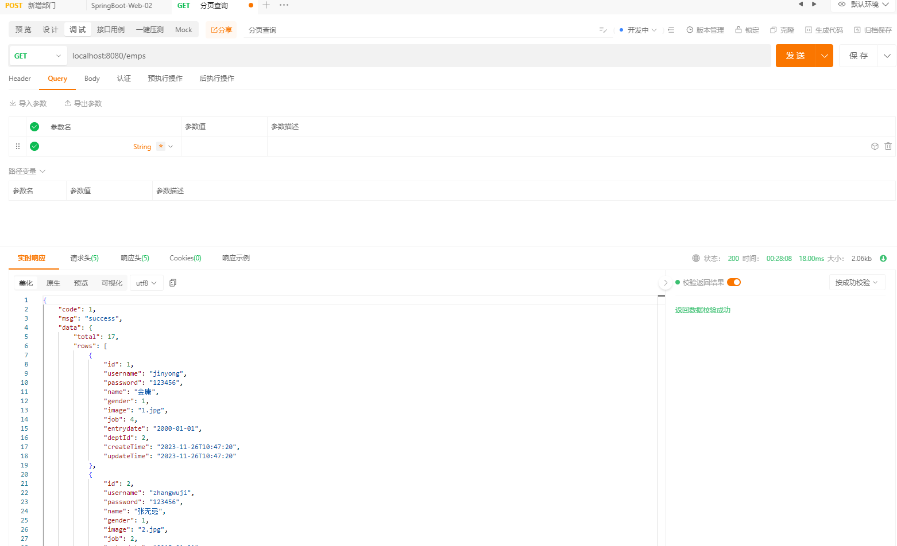The width and height of the screenshot is (897, 546).
Task: Copy response body using copy icon
Action: (173, 282)
